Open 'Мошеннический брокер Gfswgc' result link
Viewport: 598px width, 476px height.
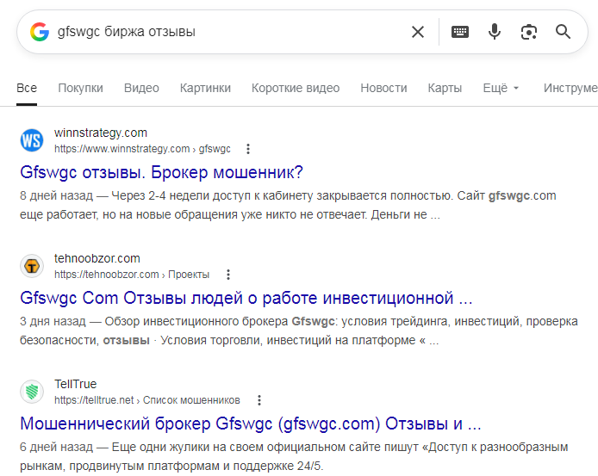[x=251, y=423]
